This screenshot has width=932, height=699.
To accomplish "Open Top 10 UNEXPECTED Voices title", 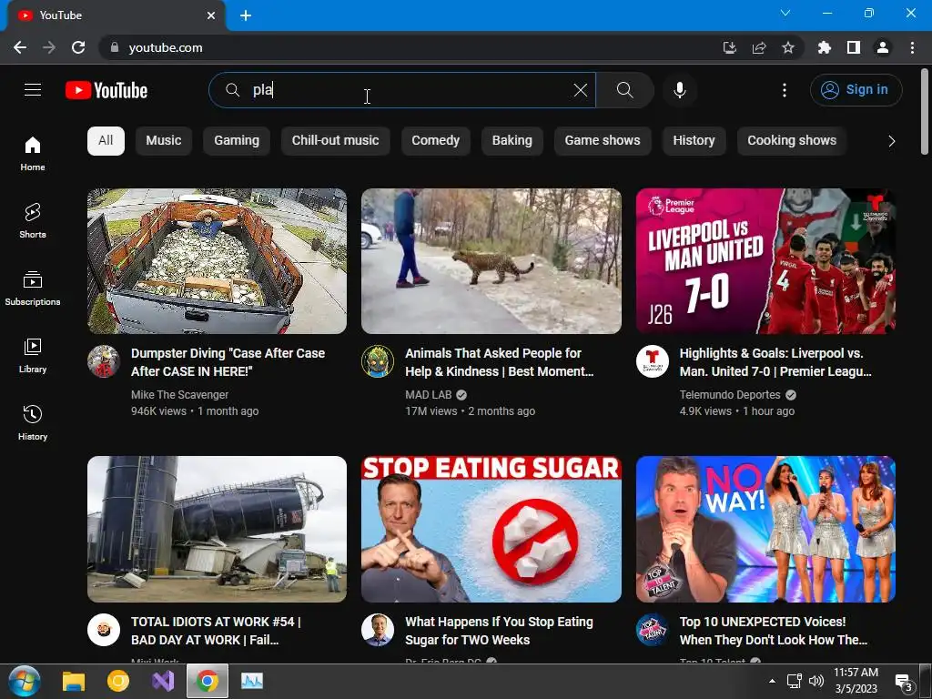I will click(x=774, y=631).
